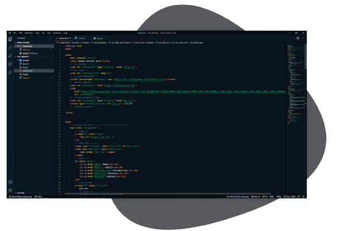This screenshot has width=337, height=231.
Task: Open editor More Actions ellipsis
Action: 303,38
